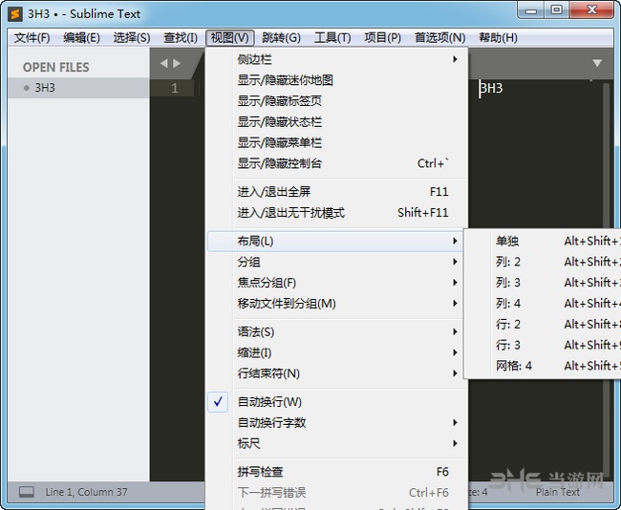This screenshot has height=510, width=621.
Task: Close the Sublime Text window
Action: pos(591,11)
